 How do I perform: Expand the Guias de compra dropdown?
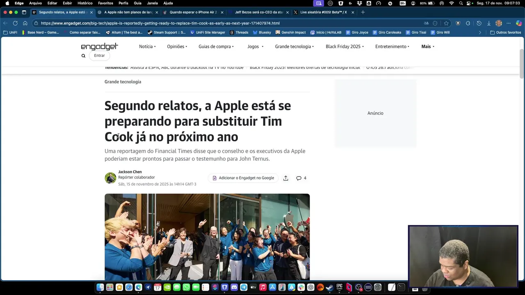click(x=216, y=47)
